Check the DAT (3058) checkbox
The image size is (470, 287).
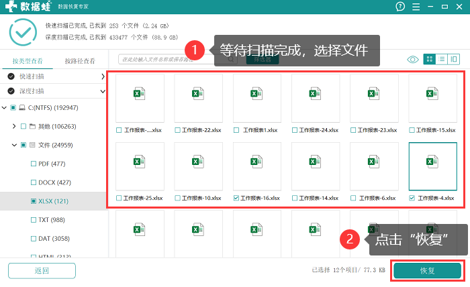(x=34, y=239)
